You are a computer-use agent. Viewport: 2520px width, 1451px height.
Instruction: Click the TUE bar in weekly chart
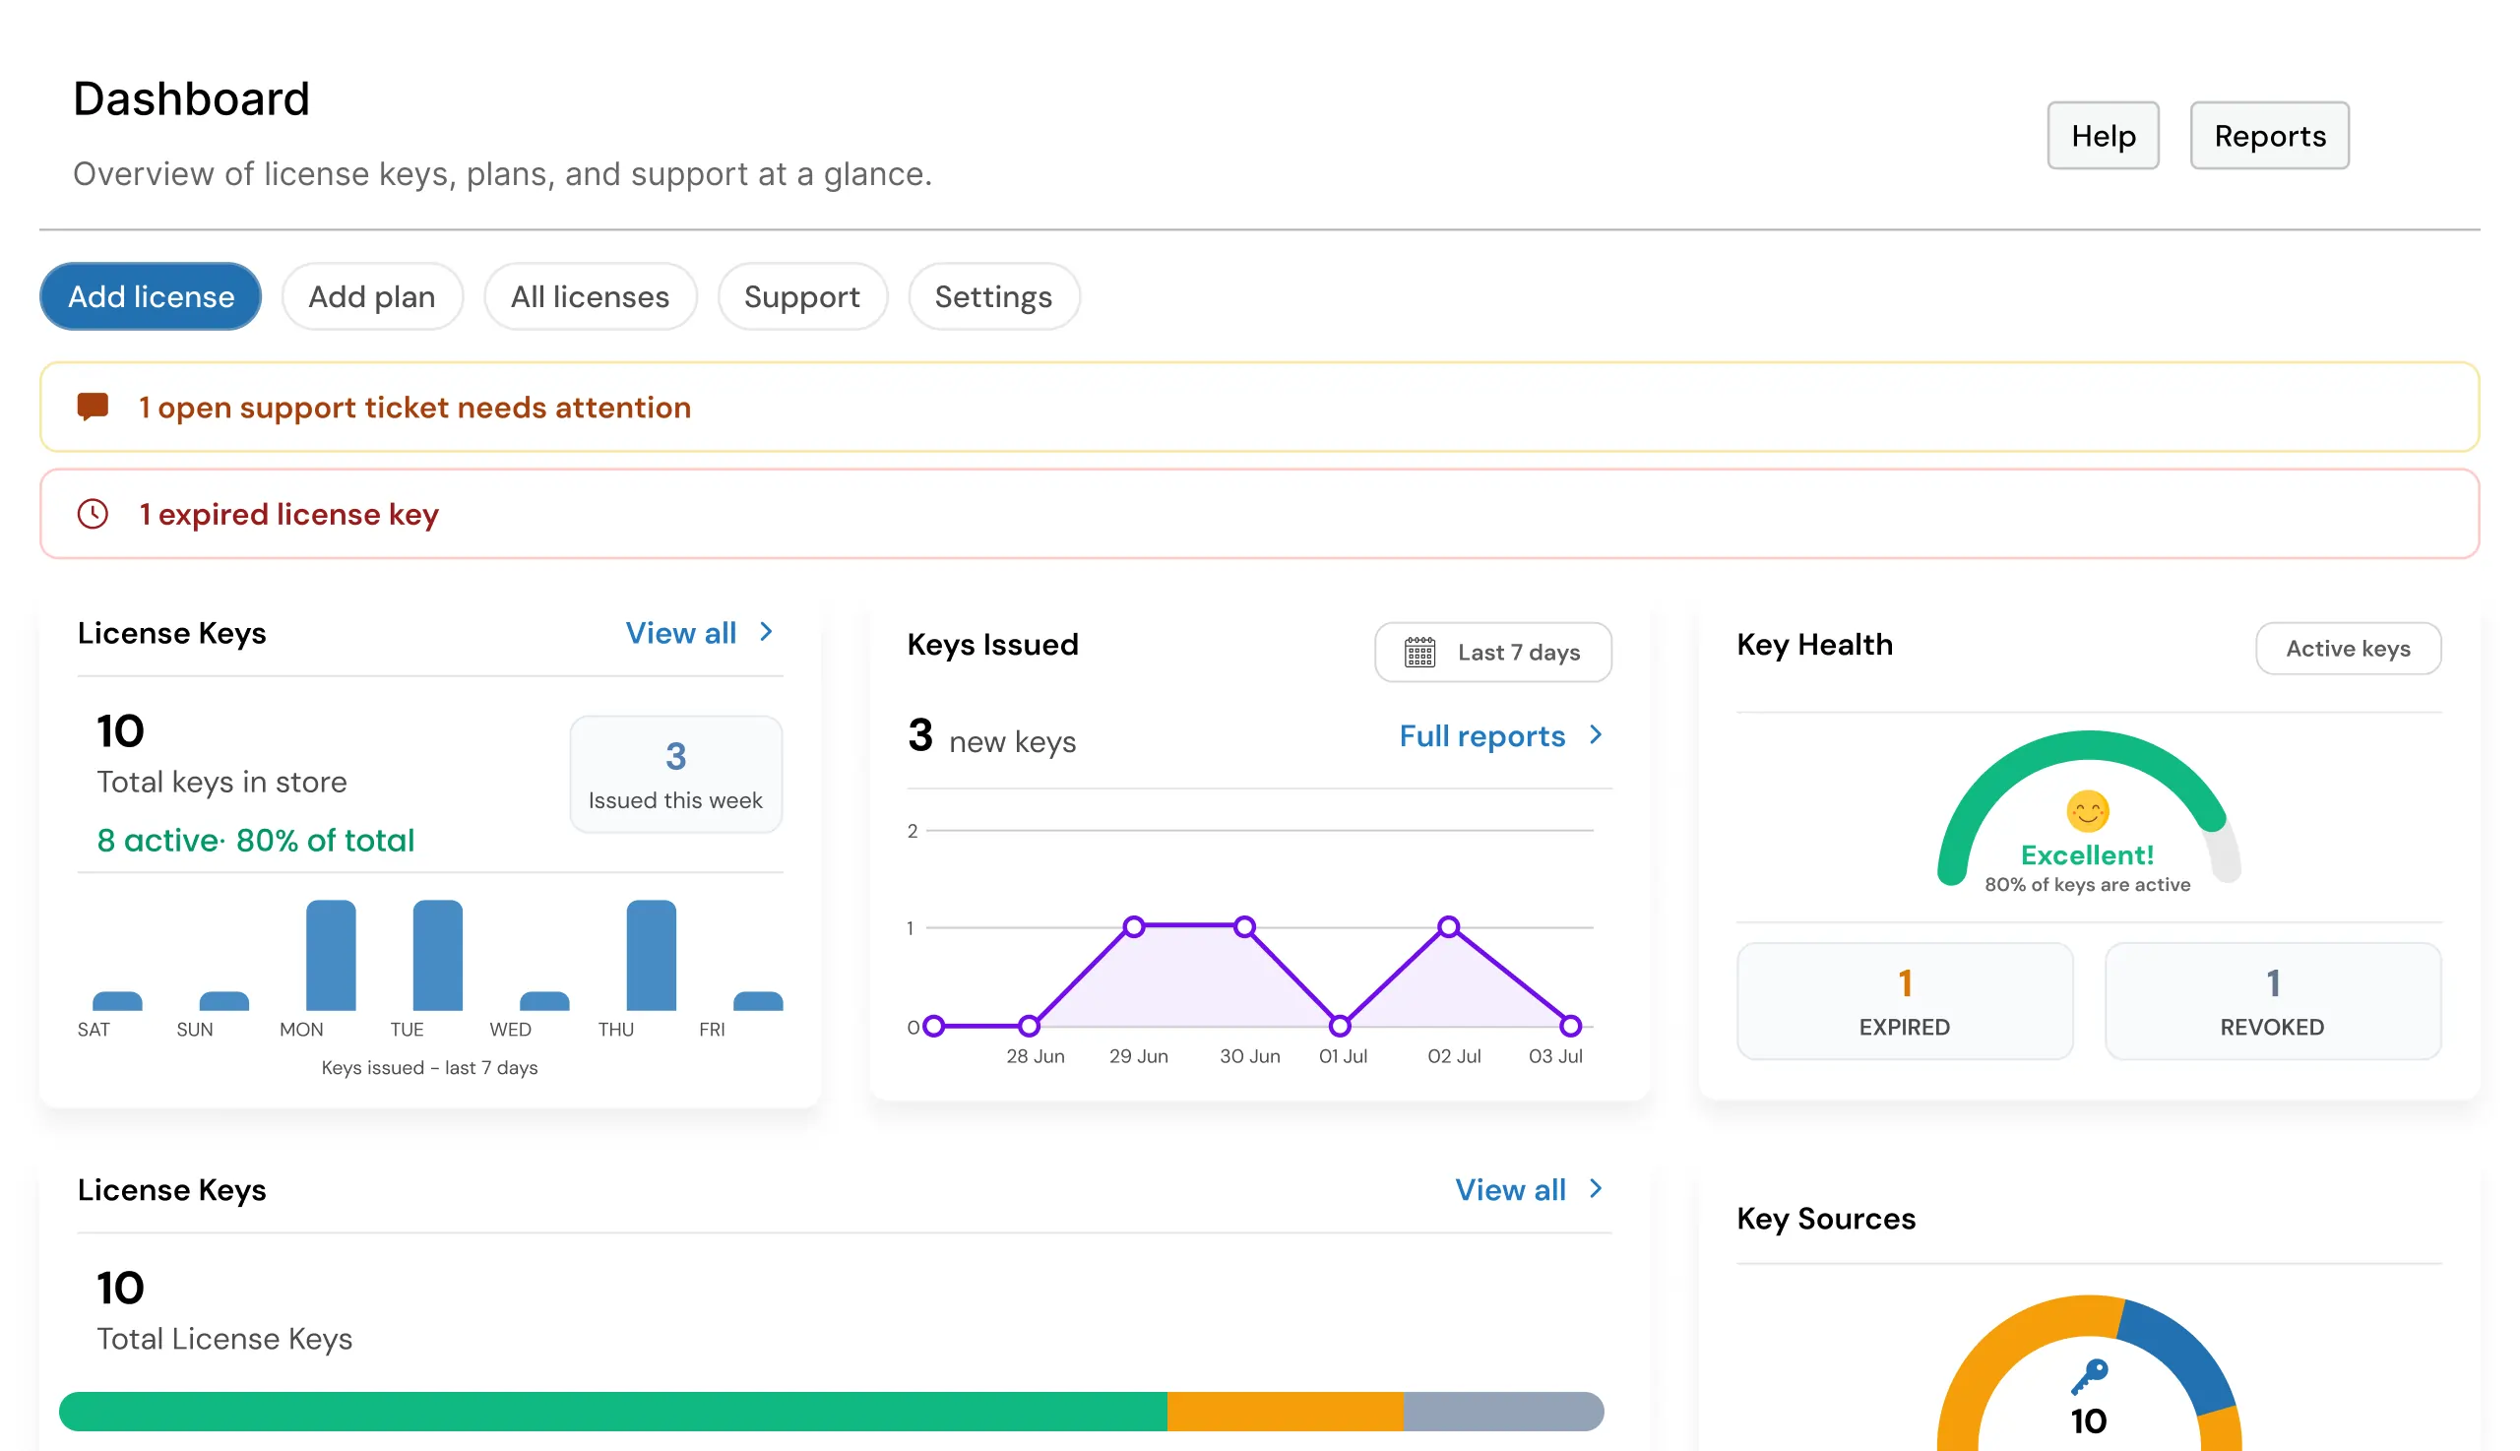437,955
